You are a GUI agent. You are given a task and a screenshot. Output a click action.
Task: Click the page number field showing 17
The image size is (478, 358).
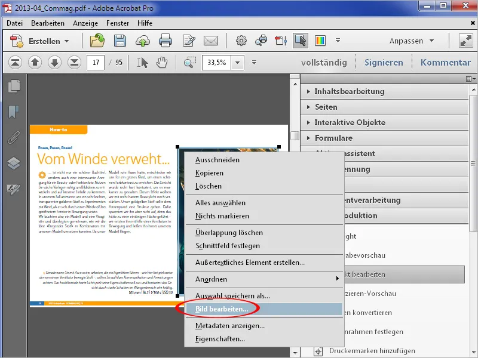click(x=96, y=63)
